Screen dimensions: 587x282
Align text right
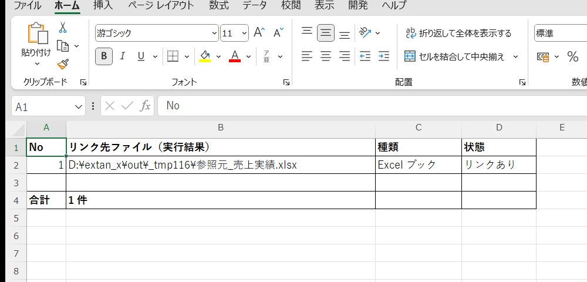coord(345,56)
